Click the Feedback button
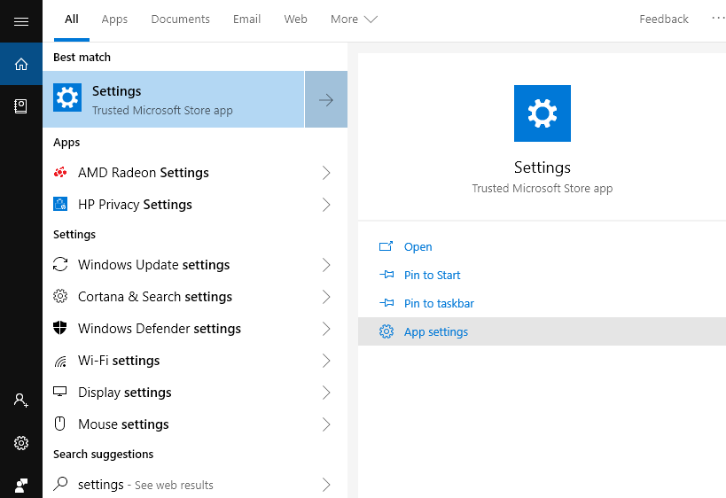 (664, 19)
